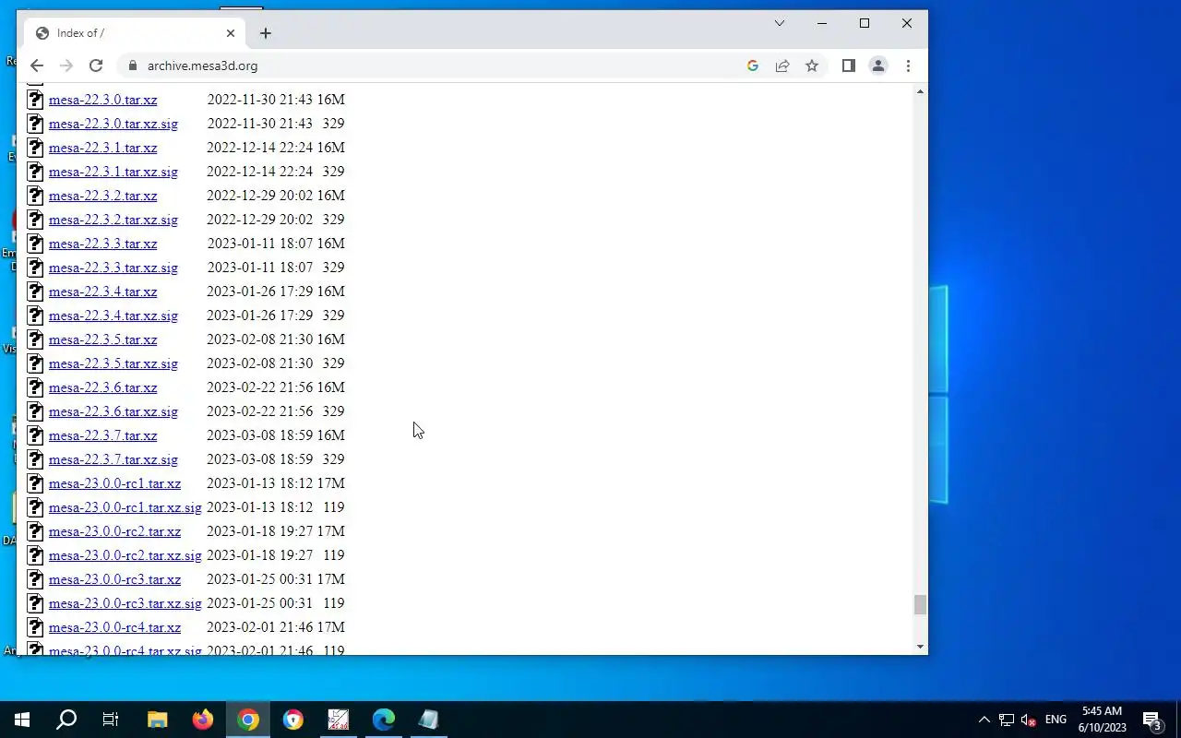1181x738 pixels.
Task: Go back to the previous page
Action: click(x=37, y=65)
